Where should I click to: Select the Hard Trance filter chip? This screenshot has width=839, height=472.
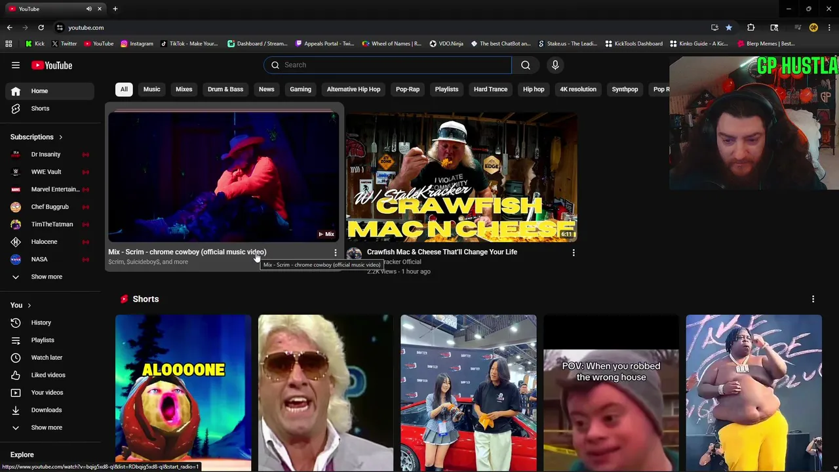[490, 89]
